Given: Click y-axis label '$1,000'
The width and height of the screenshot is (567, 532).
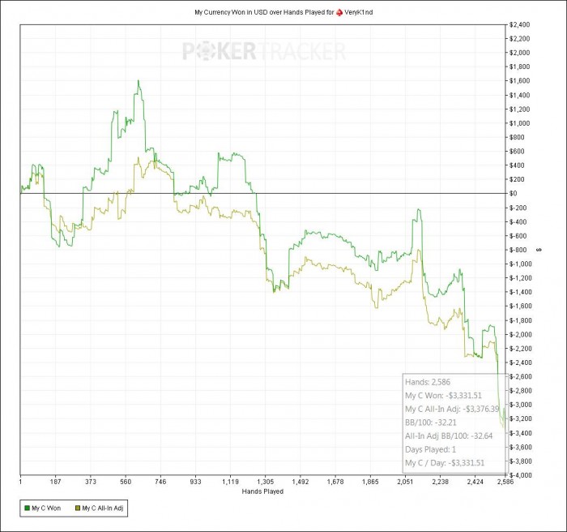Looking at the screenshot, I should click(520, 123).
